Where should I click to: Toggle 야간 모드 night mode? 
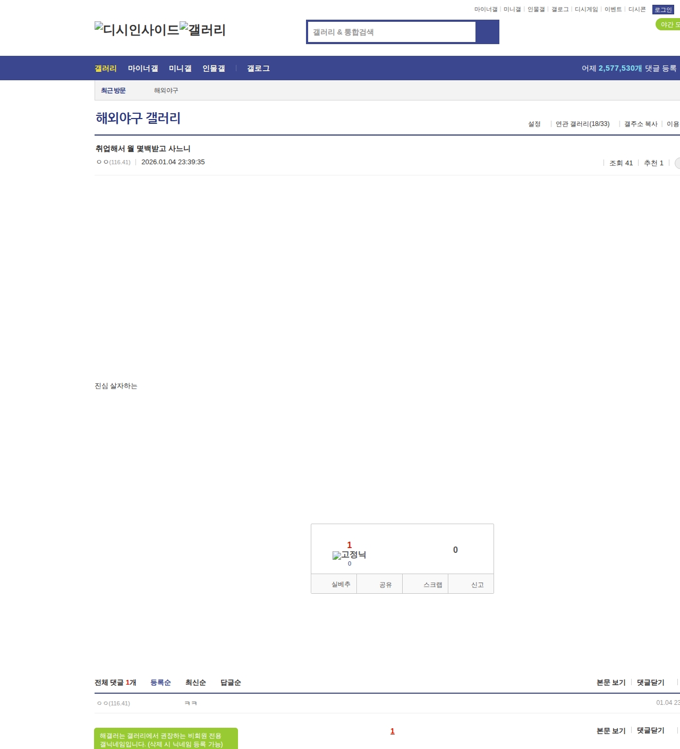click(x=668, y=24)
